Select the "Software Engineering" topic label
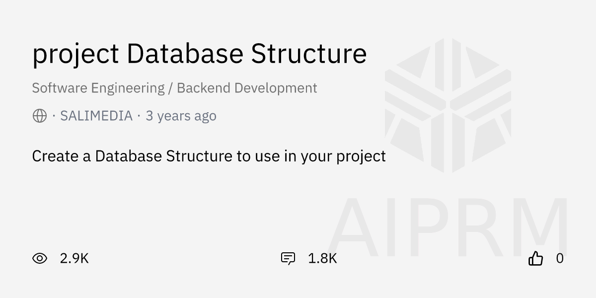 tap(98, 88)
